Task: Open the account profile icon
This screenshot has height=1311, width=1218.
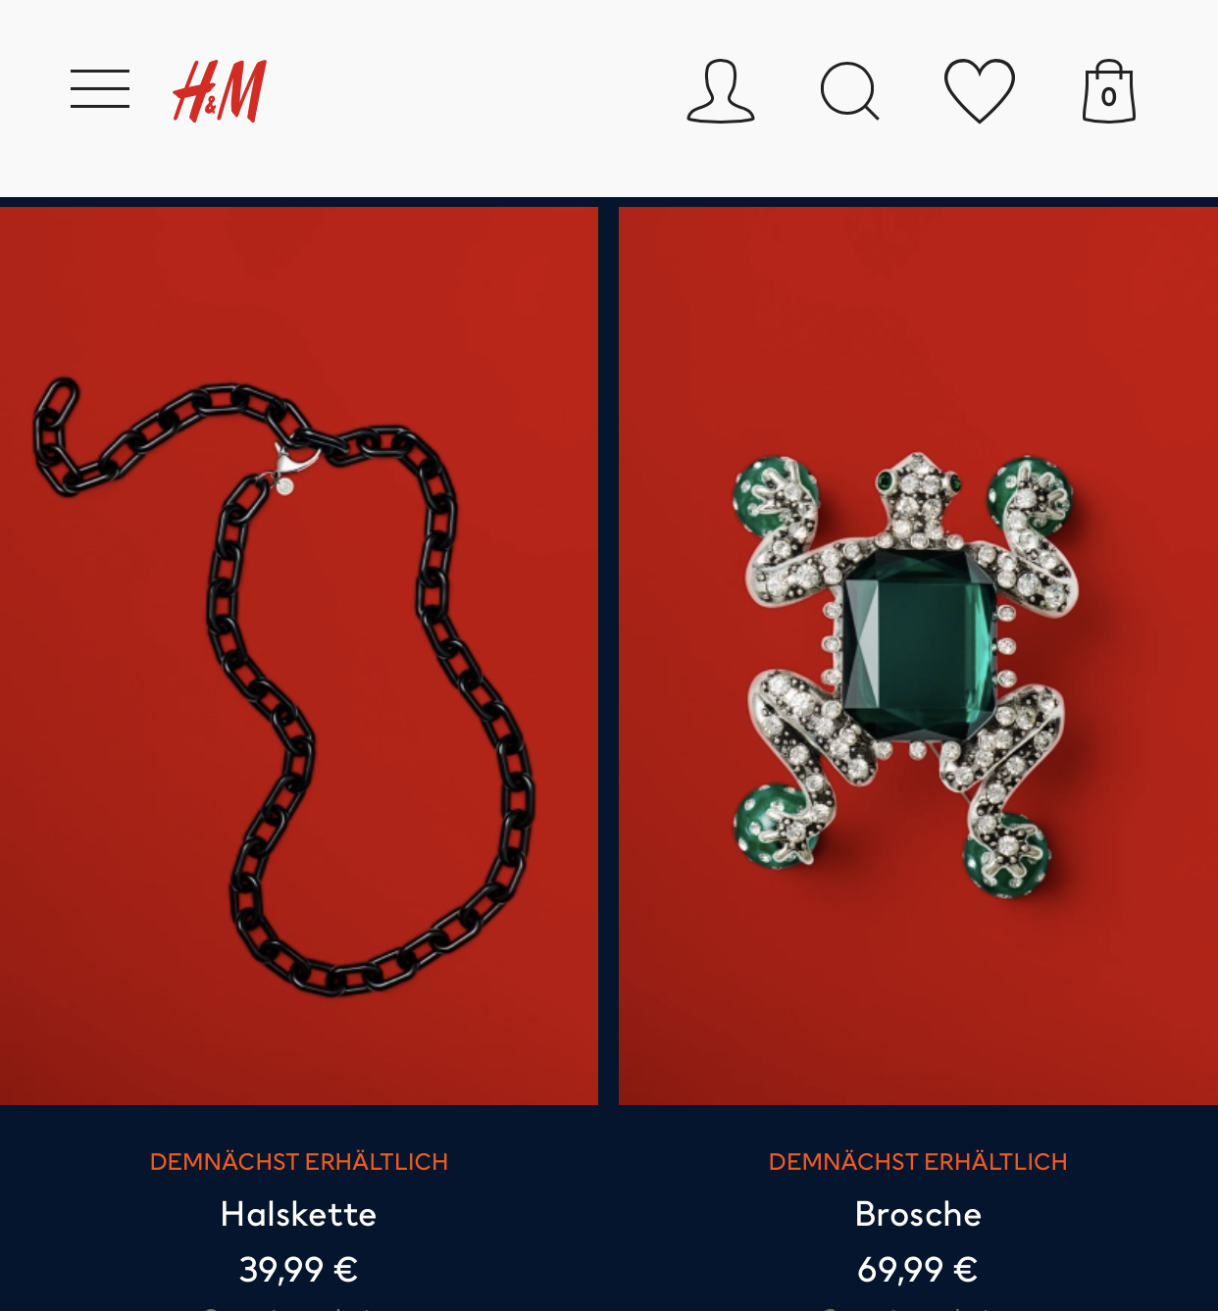Action: 721,91
